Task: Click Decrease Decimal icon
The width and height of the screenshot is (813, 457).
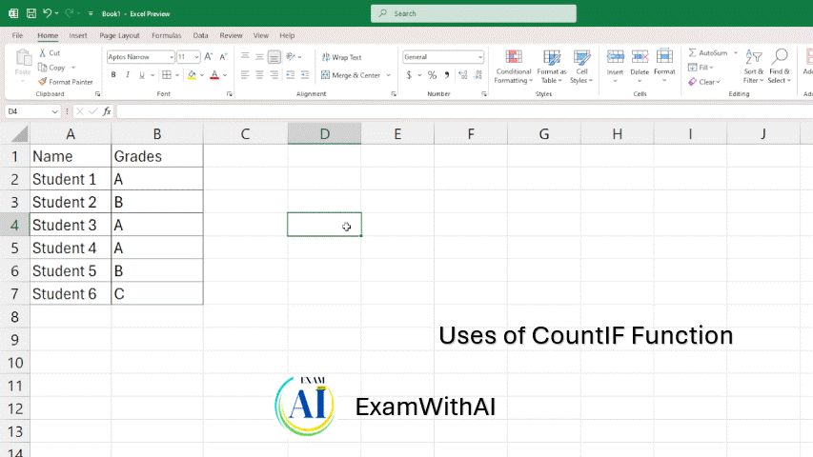Action: tap(478, 75)
